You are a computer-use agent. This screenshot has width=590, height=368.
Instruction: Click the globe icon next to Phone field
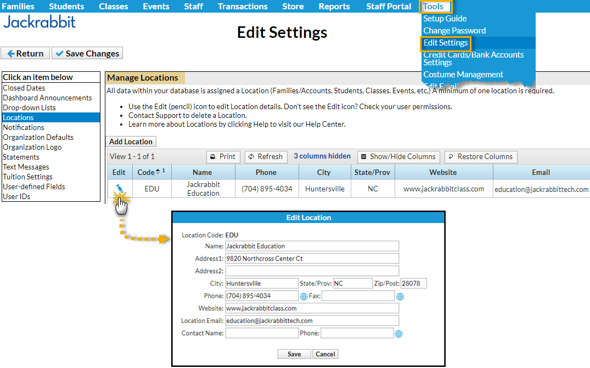point(304,297)
